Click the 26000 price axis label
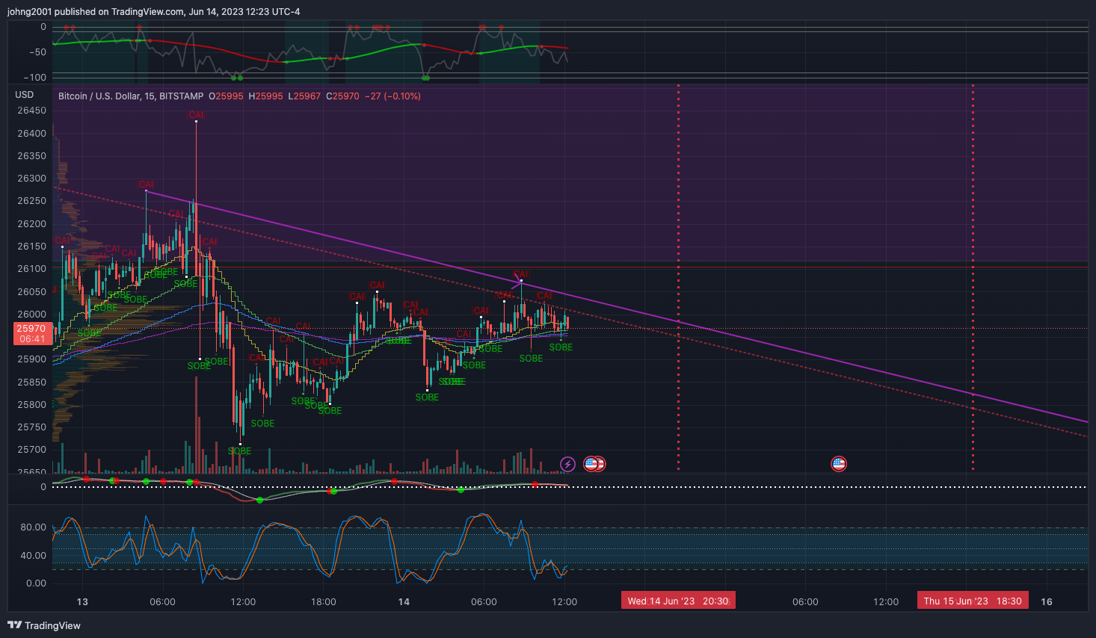This screenshot has height=638, width=1096. (x=31, y=315)
